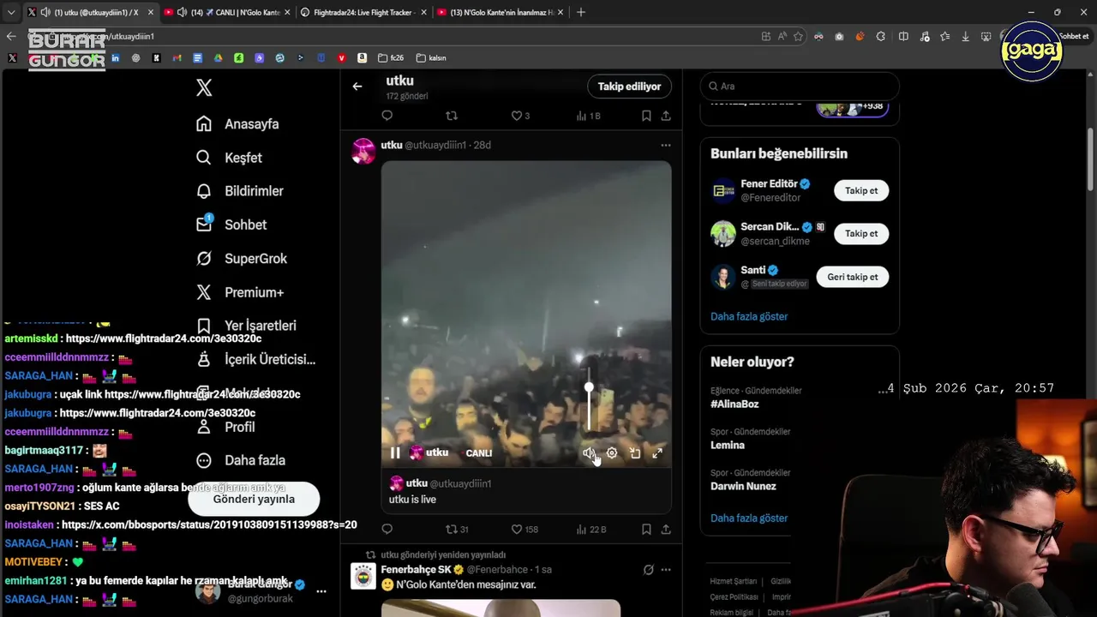Open browser downloads icon
Image resolution: width=1097 pixels, height=617 pixels.
click(965, 36)
